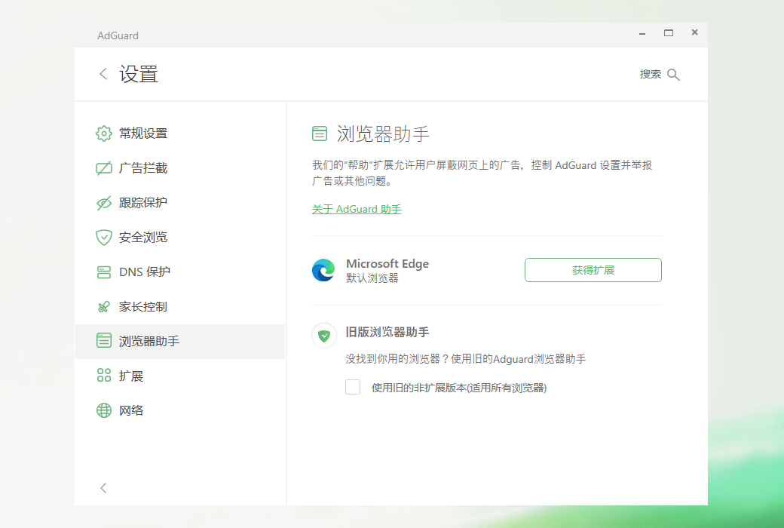784x528 pixels.
Task: Click the 跟踪保护 fingerprint icon
Action: [103, 202]
